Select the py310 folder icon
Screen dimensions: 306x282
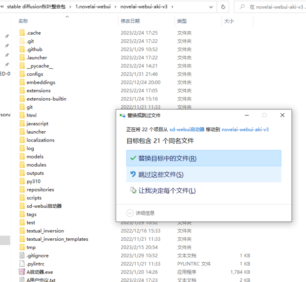click(22, 181)
